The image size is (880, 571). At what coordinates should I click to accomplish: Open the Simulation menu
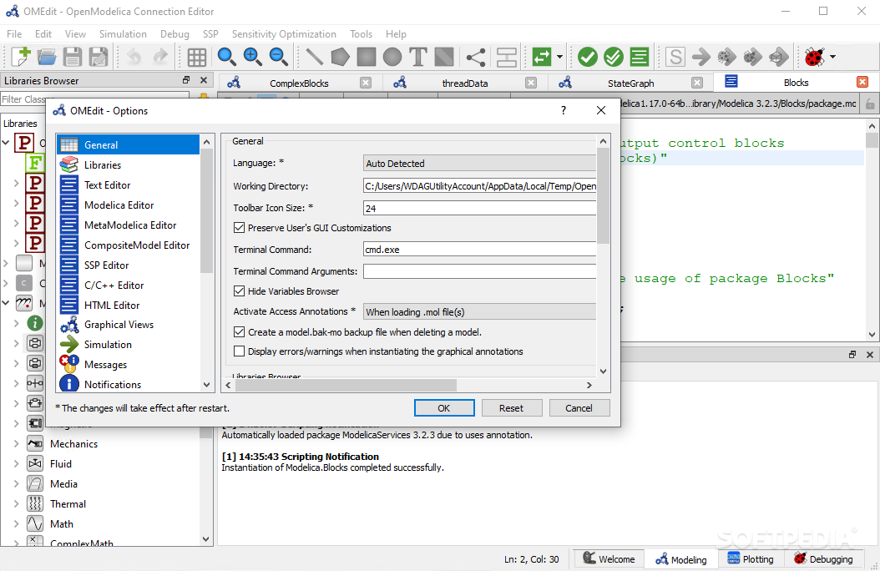click(123, 34)
